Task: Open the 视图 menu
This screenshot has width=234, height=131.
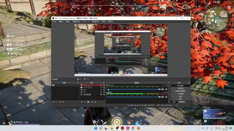Action: click(x=68, y=22)
